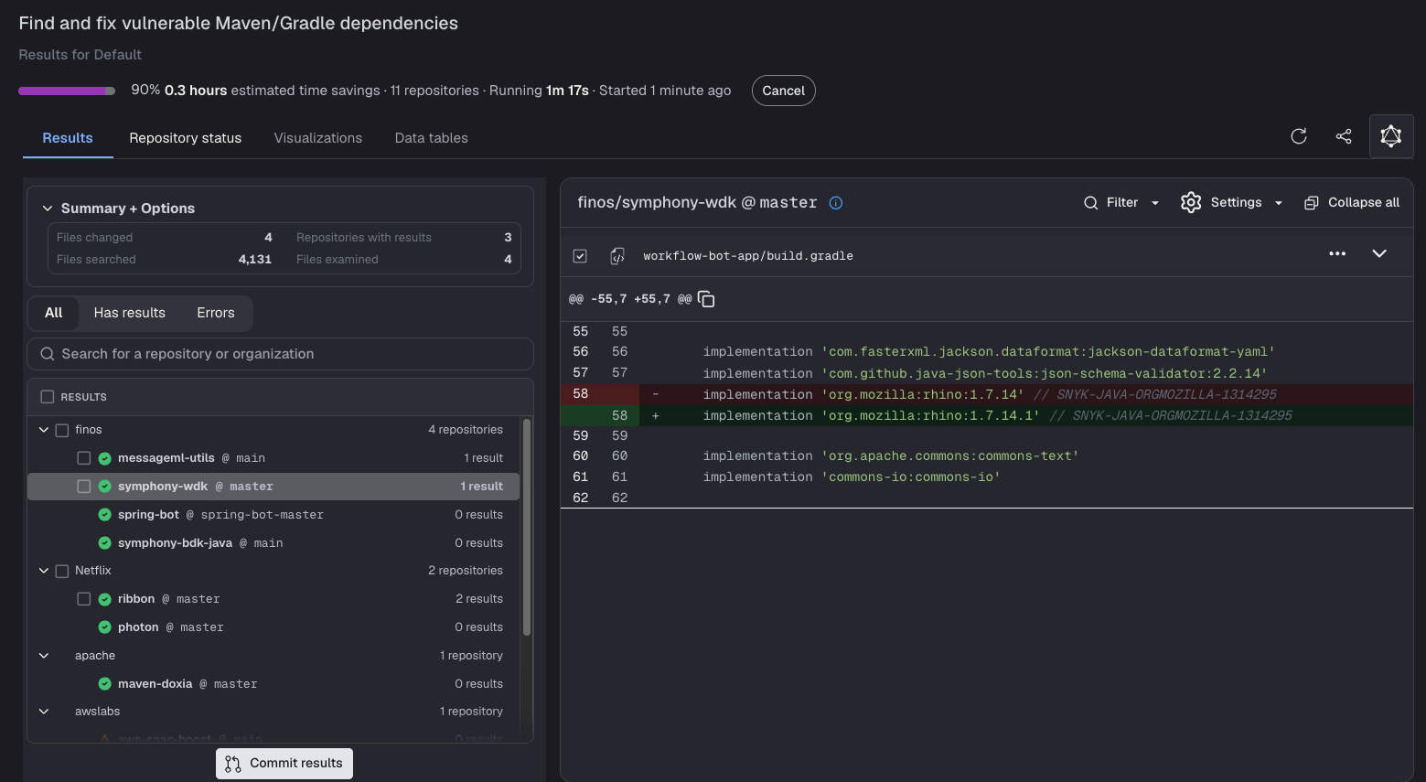
Task: Click the share icon
Action: (x=1344, y=136)
